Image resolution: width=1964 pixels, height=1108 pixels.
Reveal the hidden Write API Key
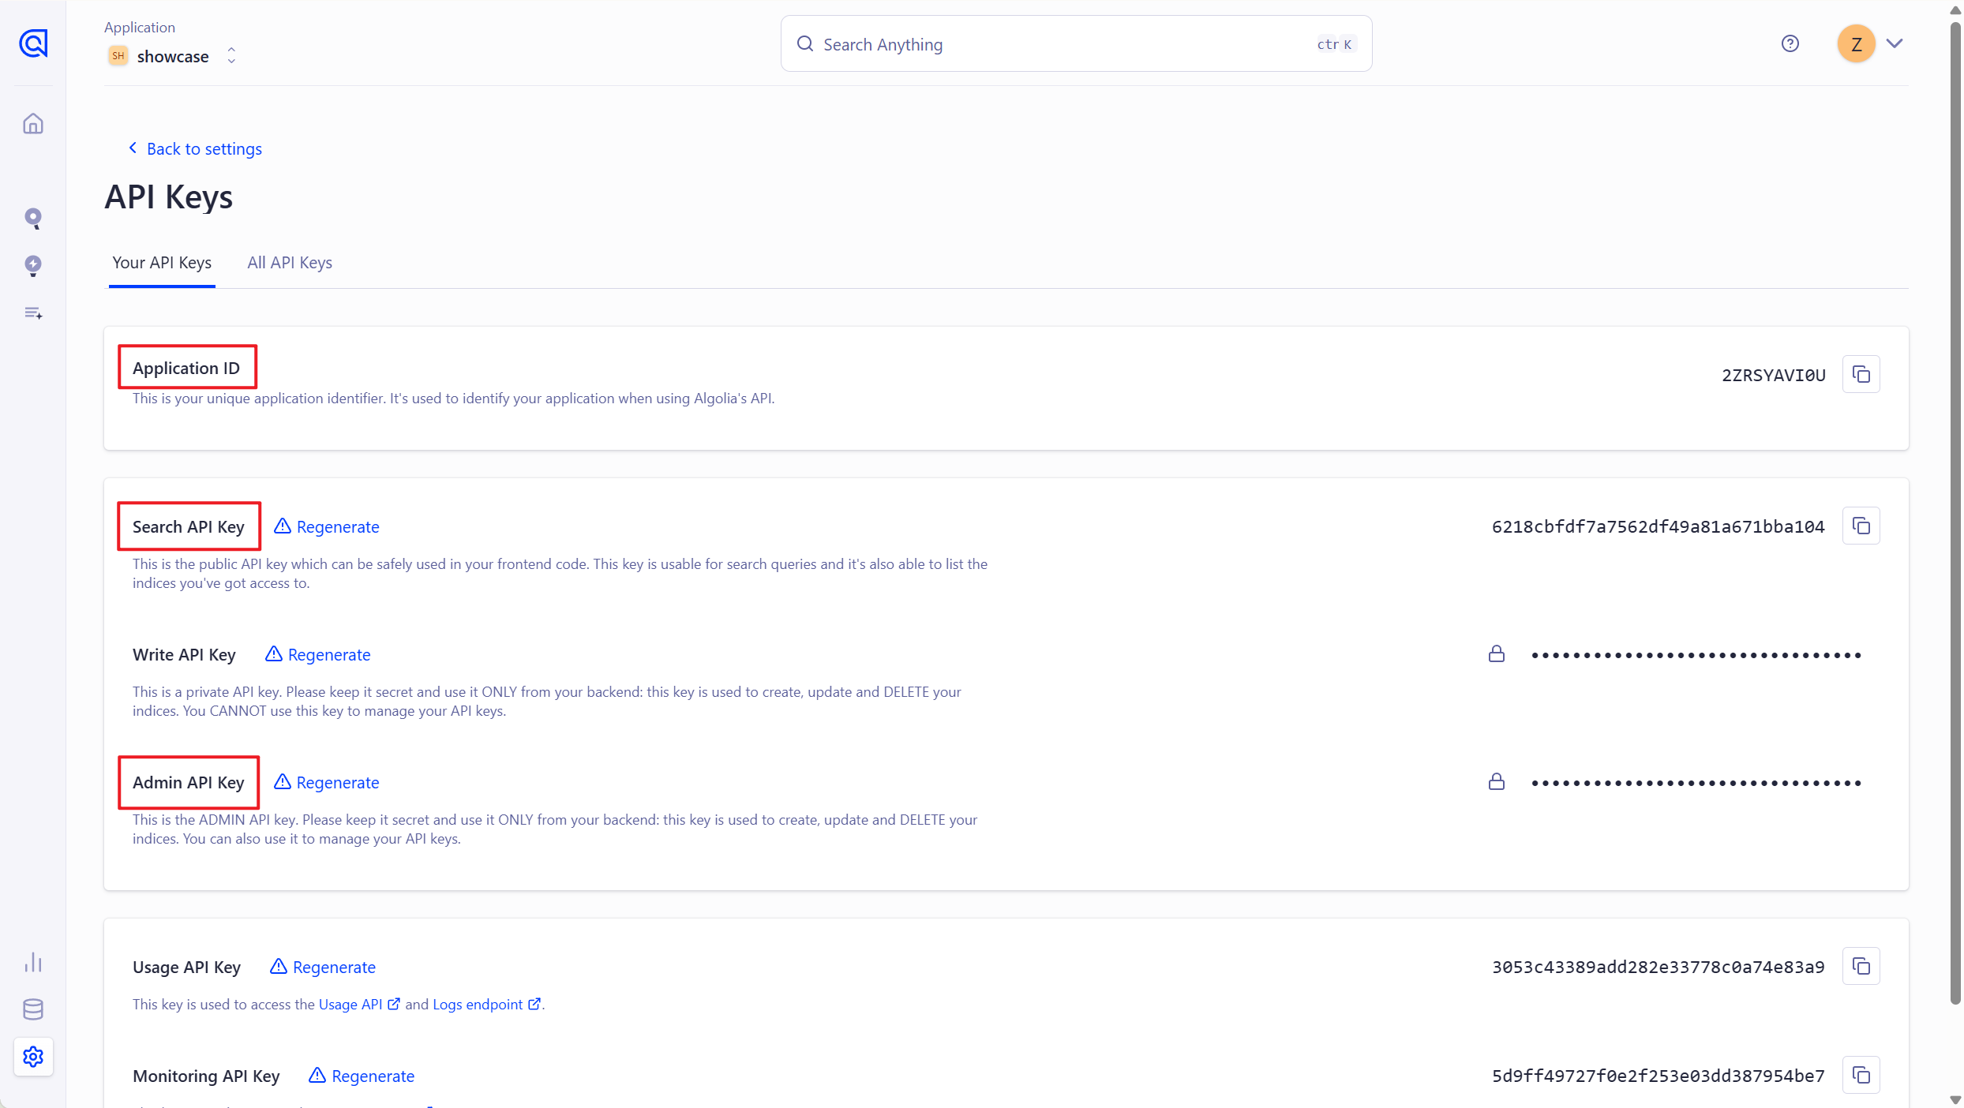click(x=1496, y=654)
